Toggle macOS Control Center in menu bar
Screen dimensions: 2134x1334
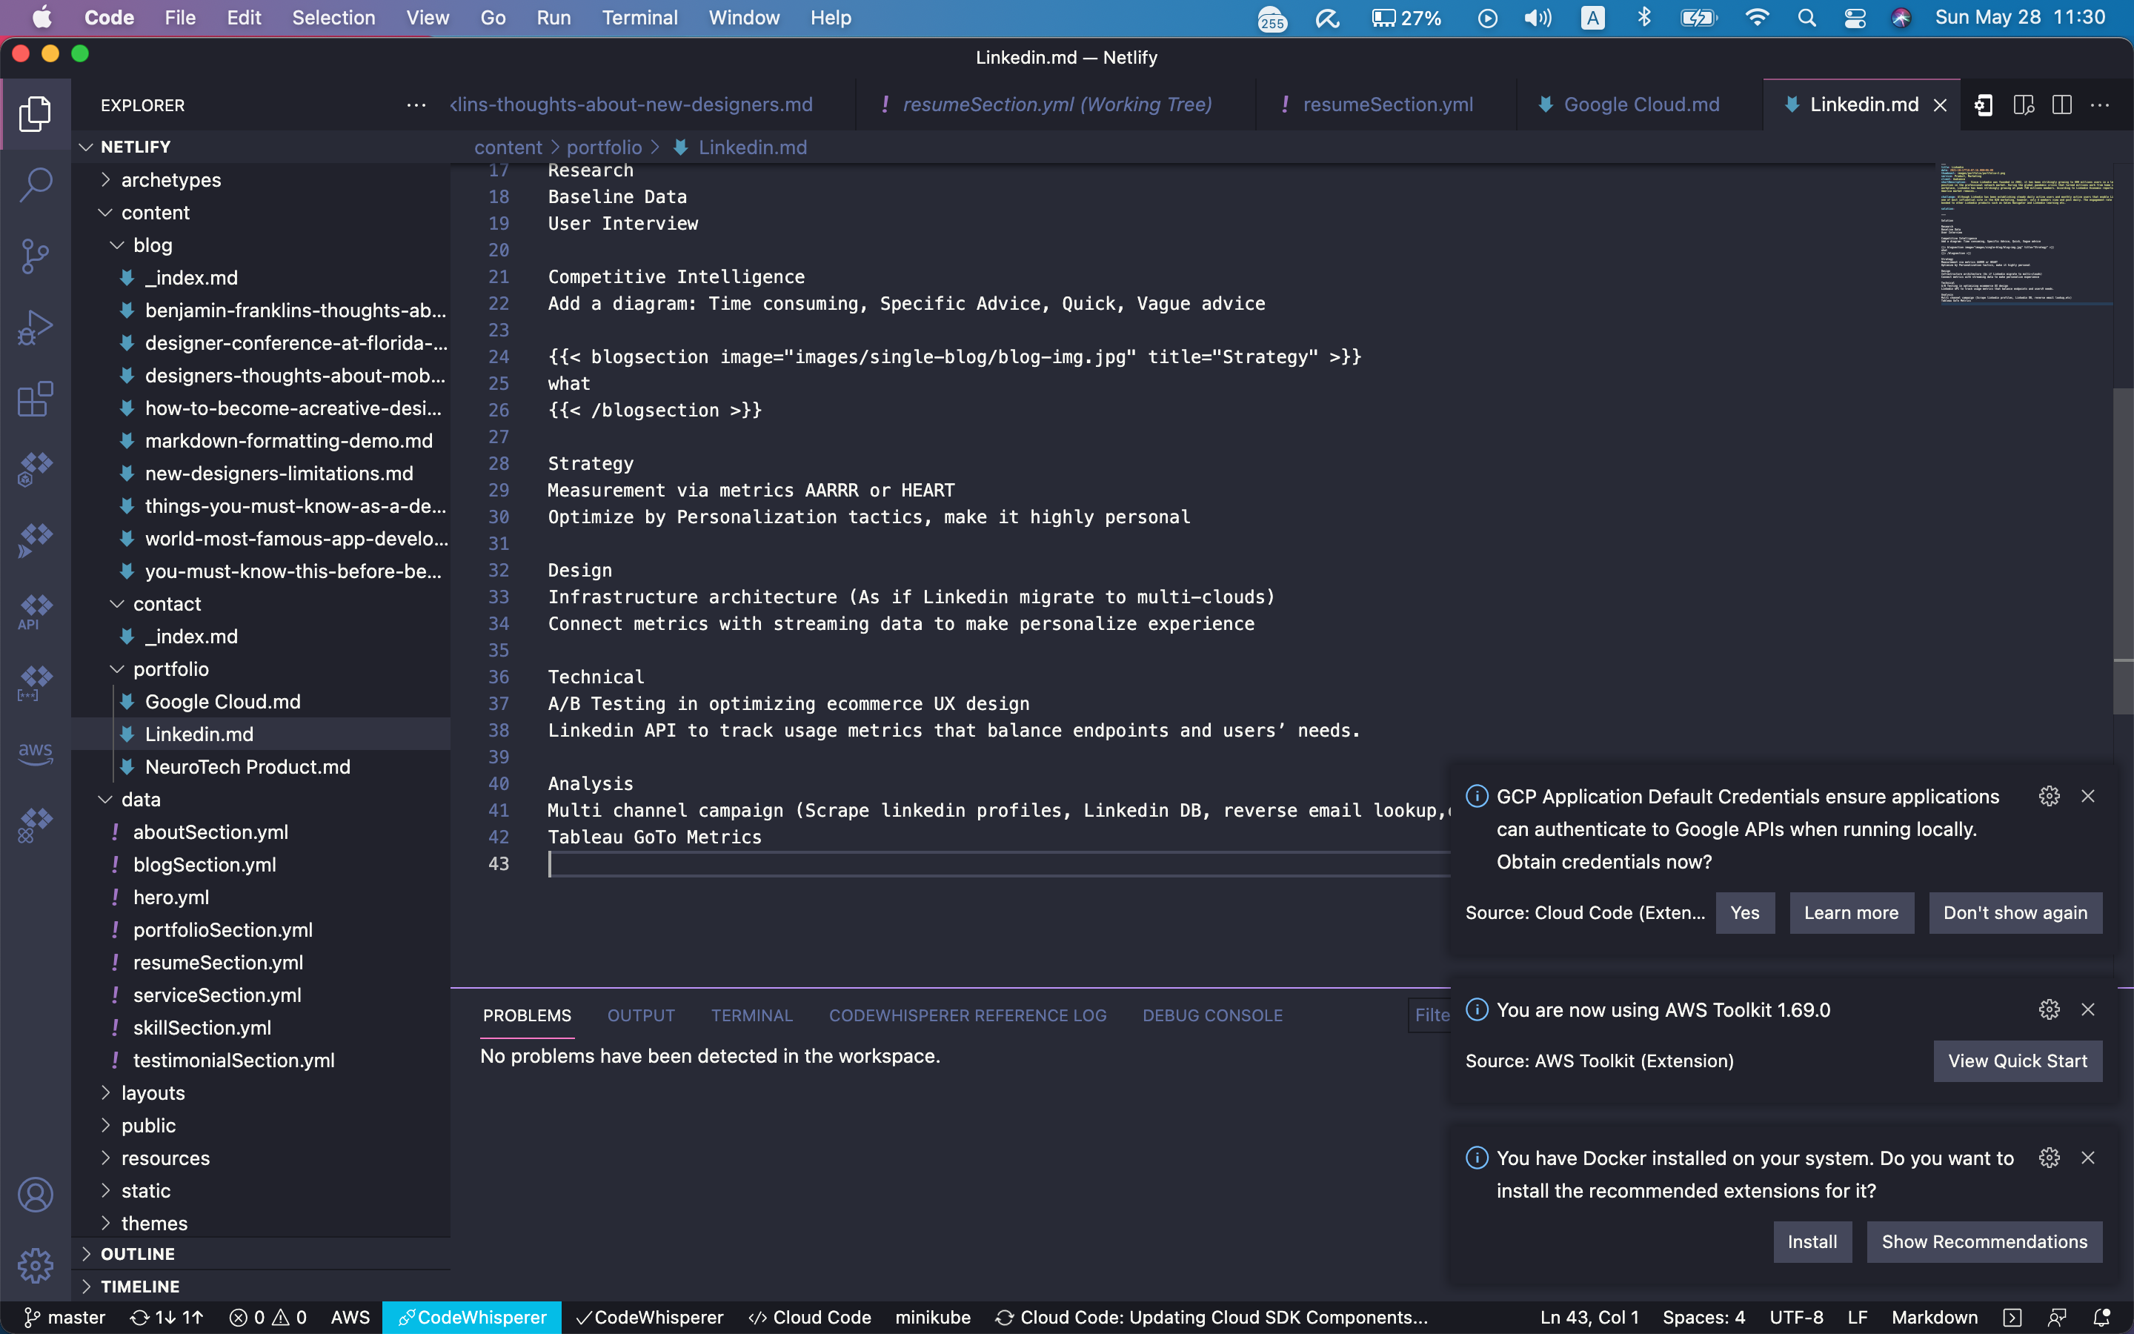coord(1855,18)
